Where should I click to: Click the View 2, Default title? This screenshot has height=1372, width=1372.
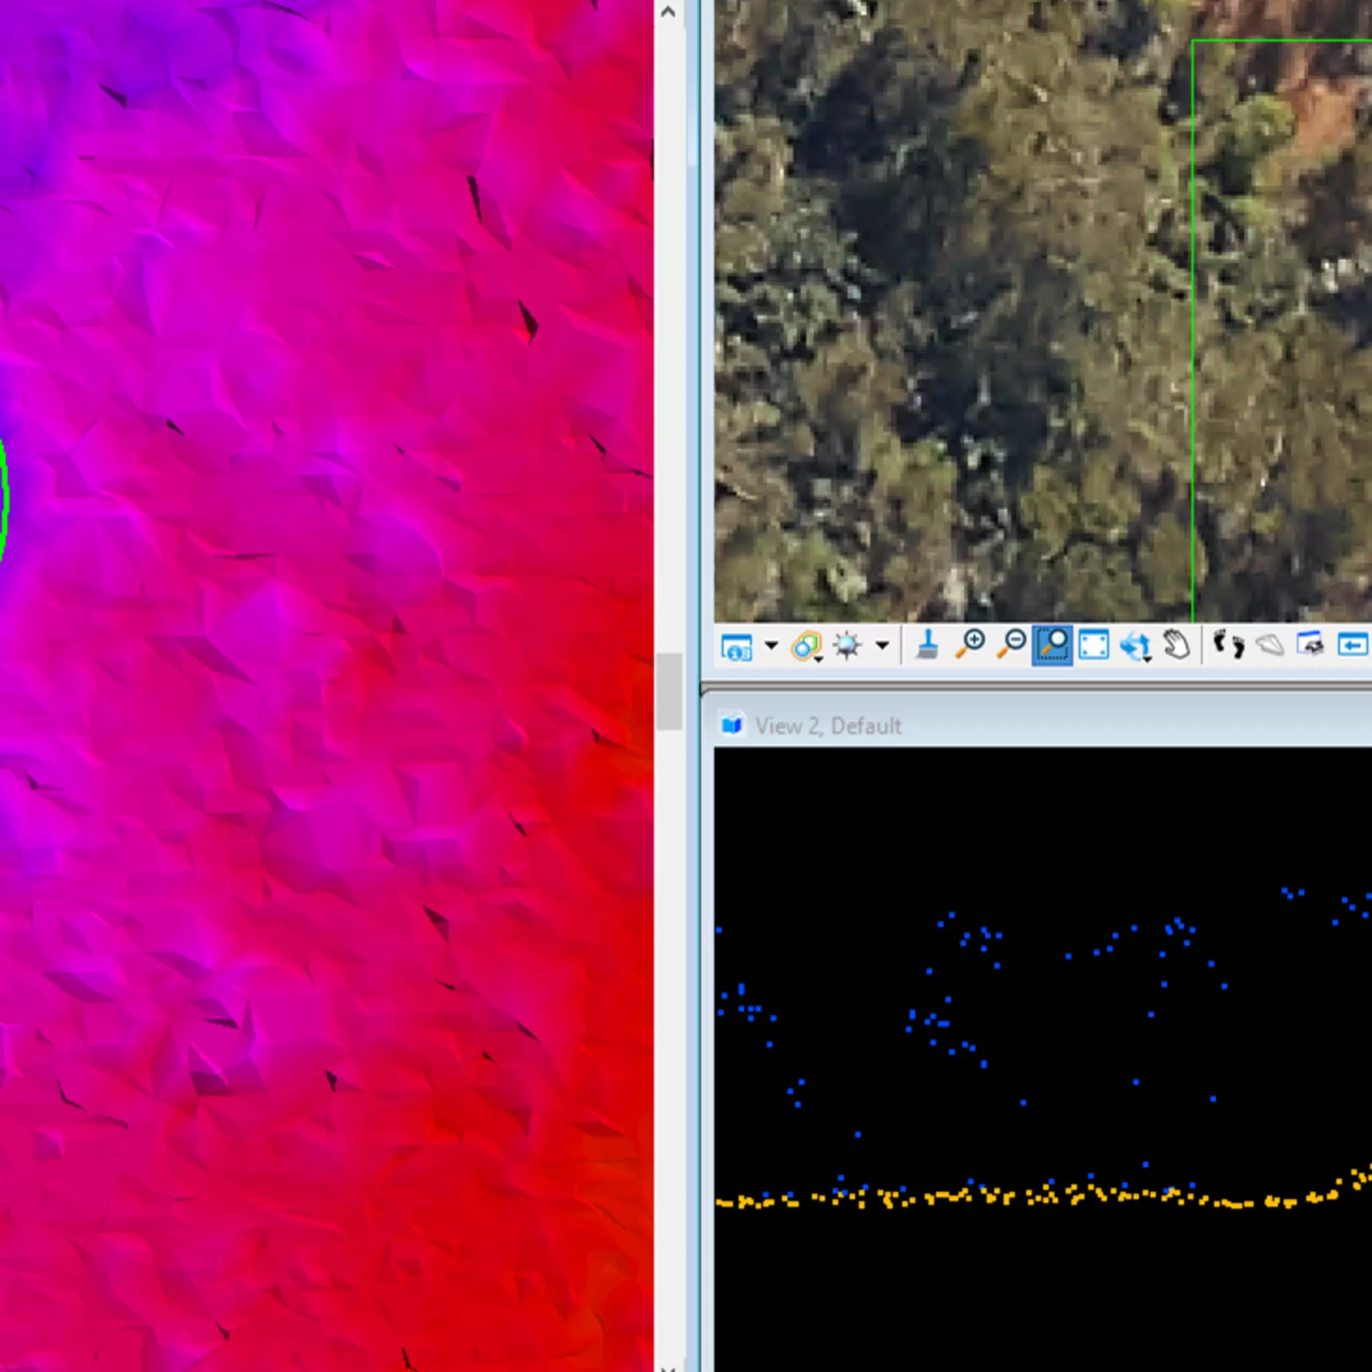coord(828,725)
